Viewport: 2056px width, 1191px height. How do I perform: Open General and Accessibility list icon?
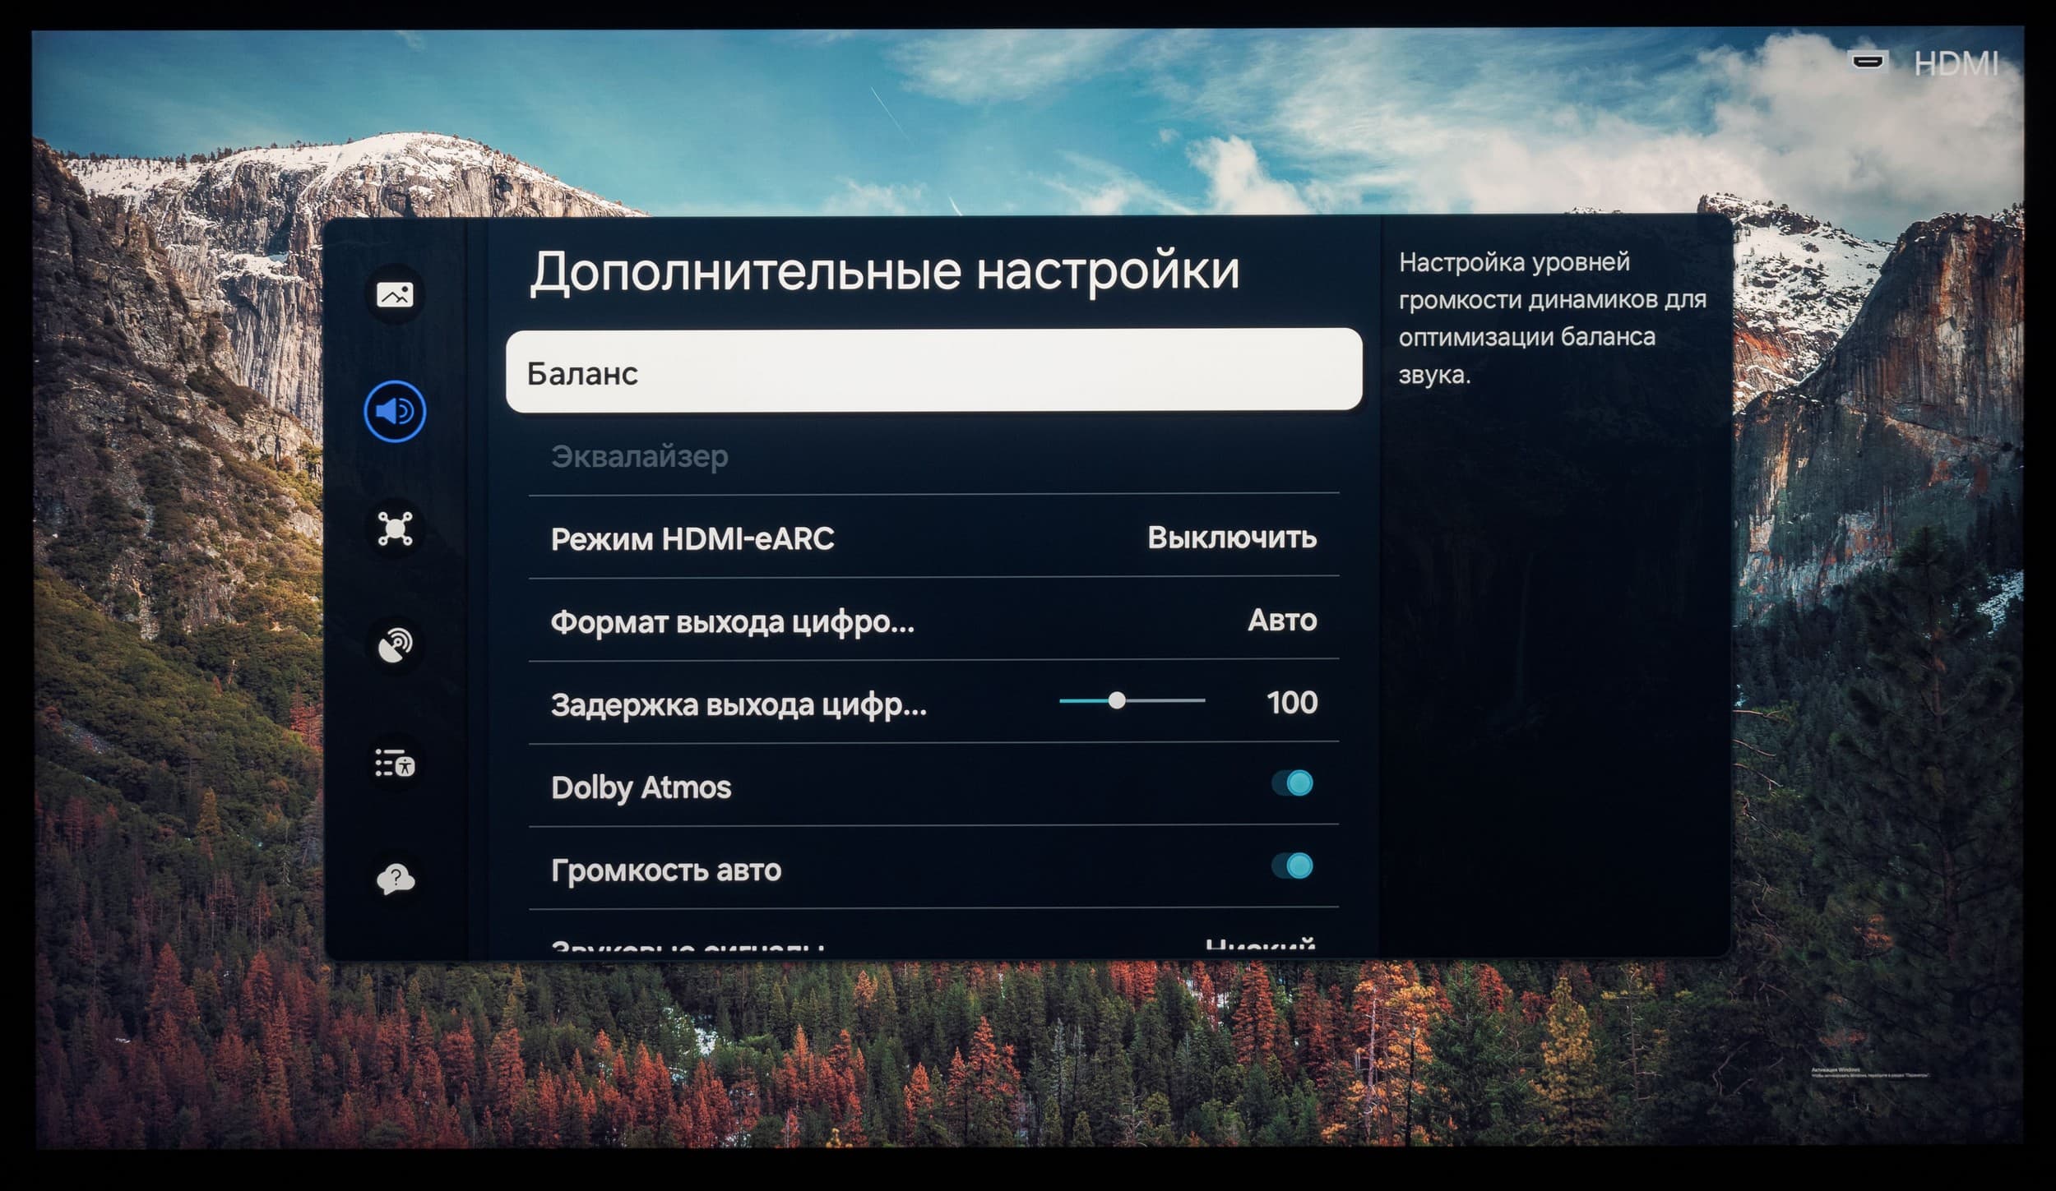pos(395,763)
